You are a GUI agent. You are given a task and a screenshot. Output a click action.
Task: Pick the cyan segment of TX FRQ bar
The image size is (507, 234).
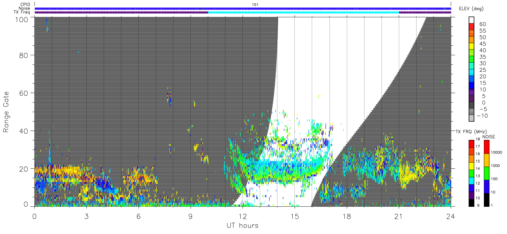point(471,180)
